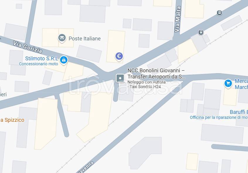Viewport: 248px width, 173px height.
Task: Click the purple euro bank marker
Action: click(x=119, y=56)
